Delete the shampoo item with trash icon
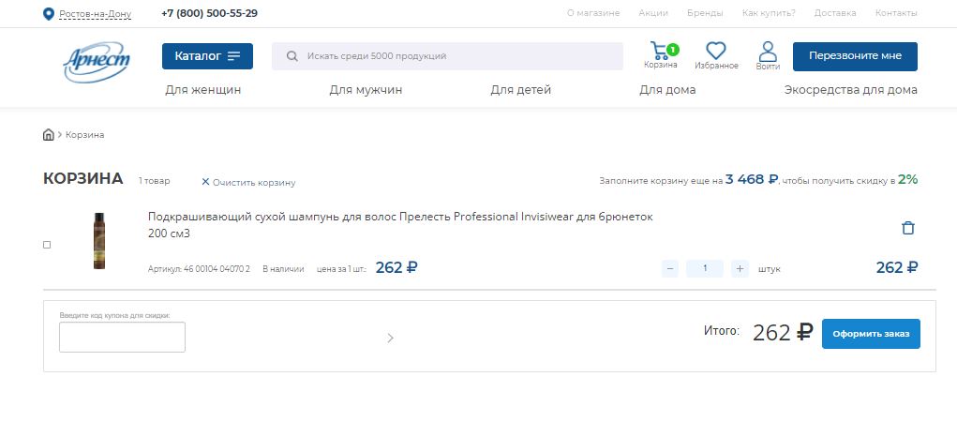 [x=907, y=228]
